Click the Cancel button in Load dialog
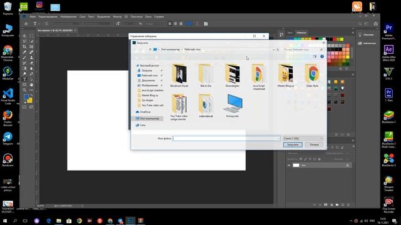401x225 pixels. click(x=314, y=144)
